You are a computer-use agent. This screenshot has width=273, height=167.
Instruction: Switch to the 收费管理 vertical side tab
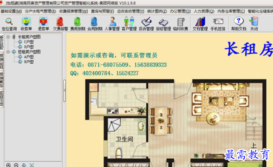[2, 80]
